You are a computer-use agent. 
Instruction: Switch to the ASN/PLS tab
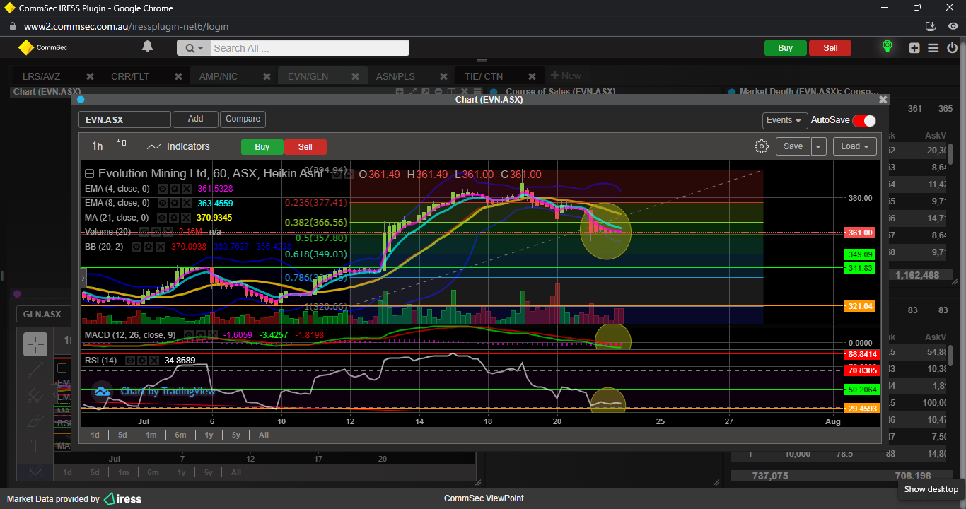395,76
